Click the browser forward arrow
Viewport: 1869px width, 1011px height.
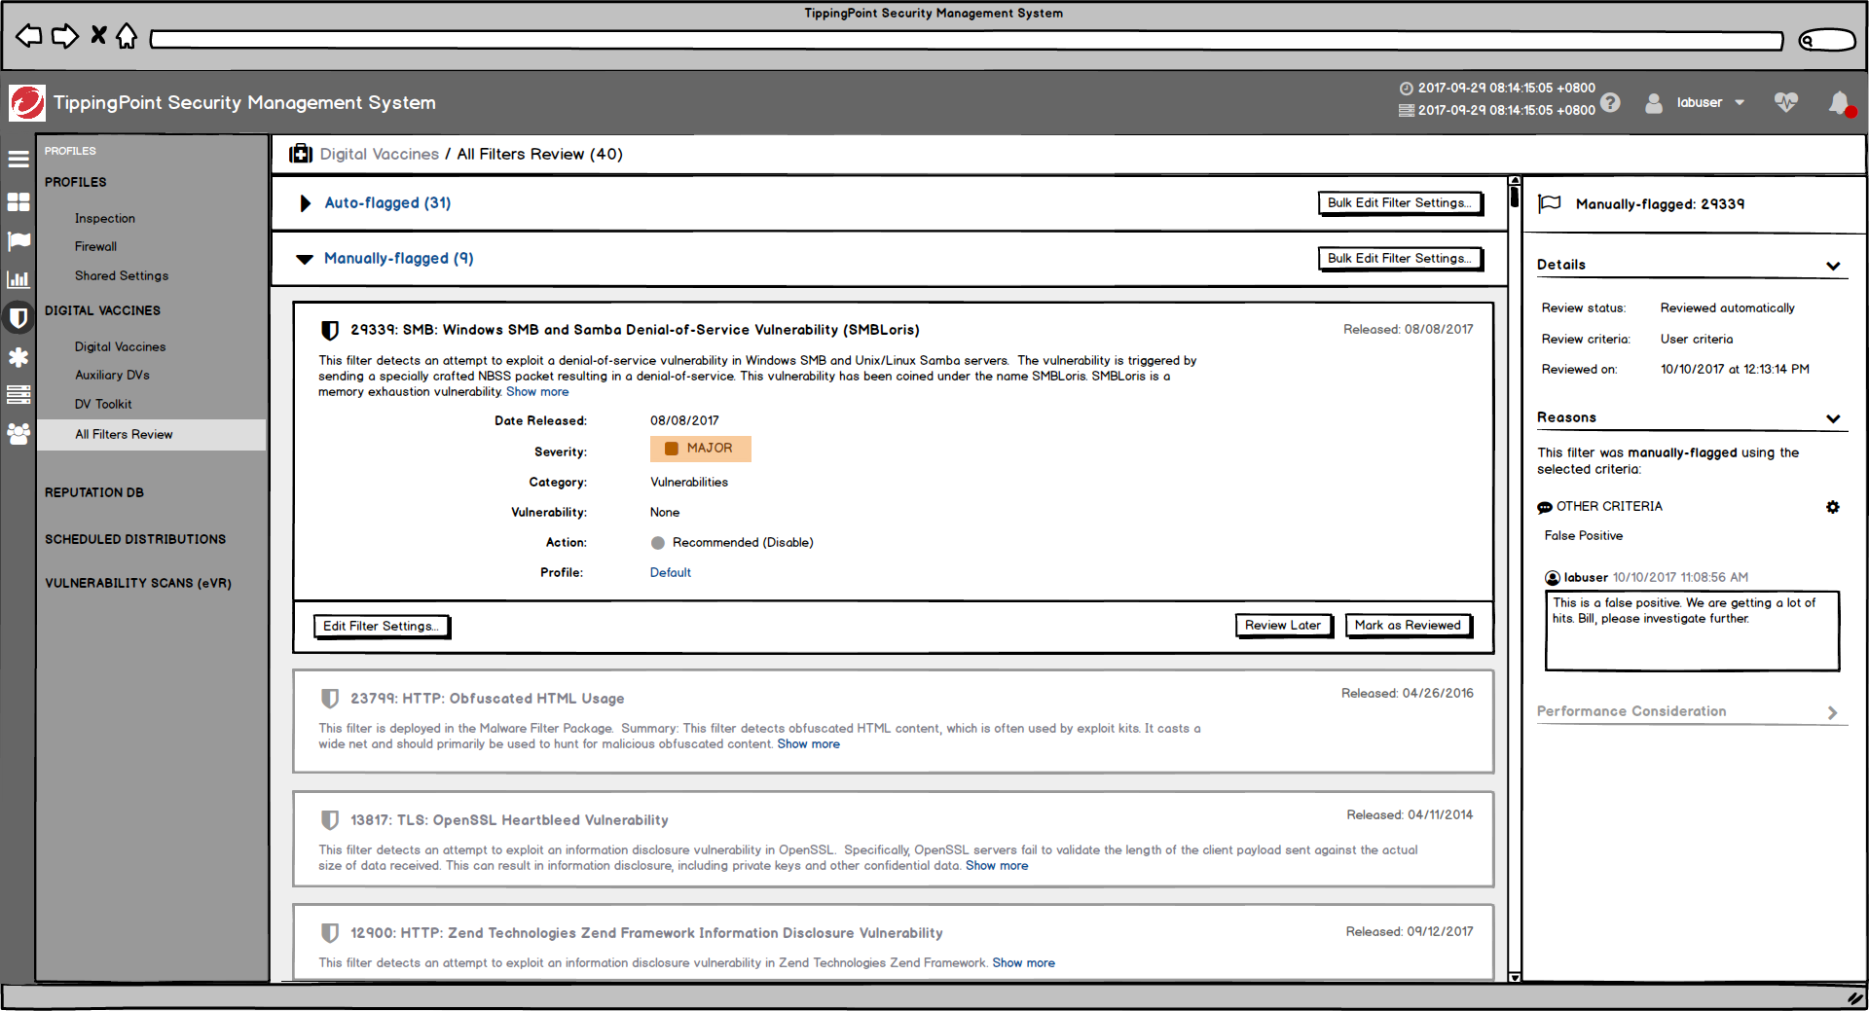tap(64, 37)
